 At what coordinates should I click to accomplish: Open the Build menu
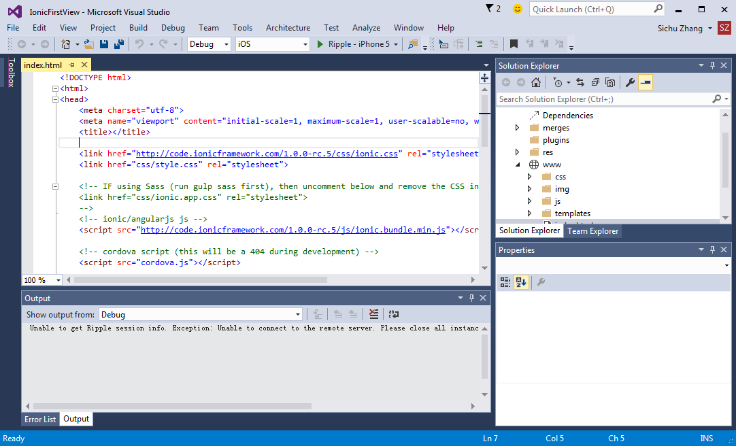(x=139, y=28)
